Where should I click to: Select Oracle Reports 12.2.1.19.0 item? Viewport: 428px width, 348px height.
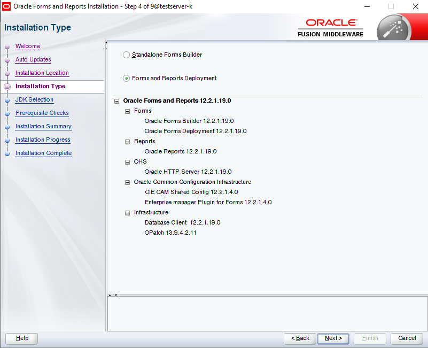[x=181, y=152]
